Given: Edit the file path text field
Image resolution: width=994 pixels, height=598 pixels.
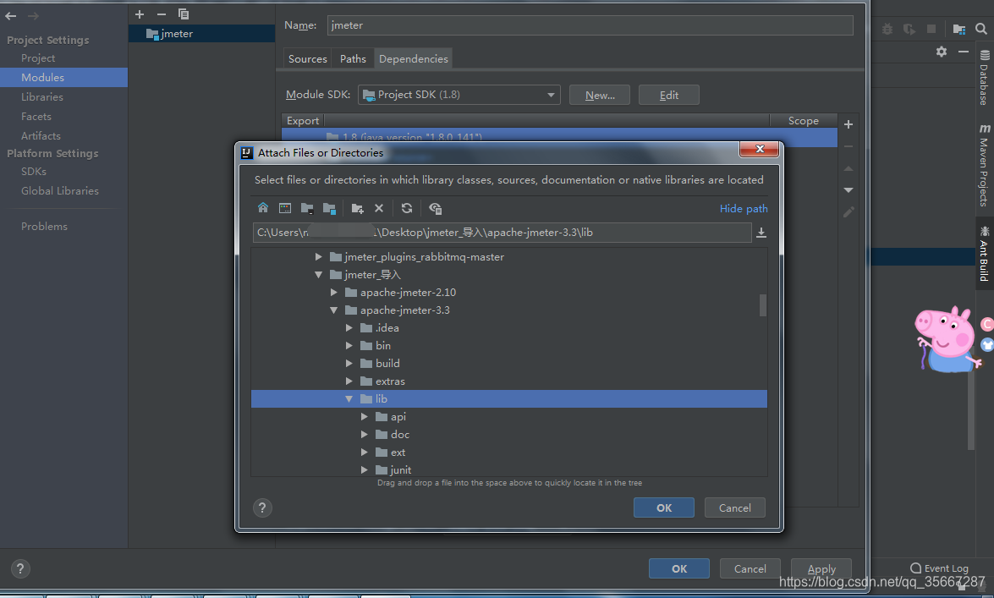Looking at the screenshot, I should (502, 233).
